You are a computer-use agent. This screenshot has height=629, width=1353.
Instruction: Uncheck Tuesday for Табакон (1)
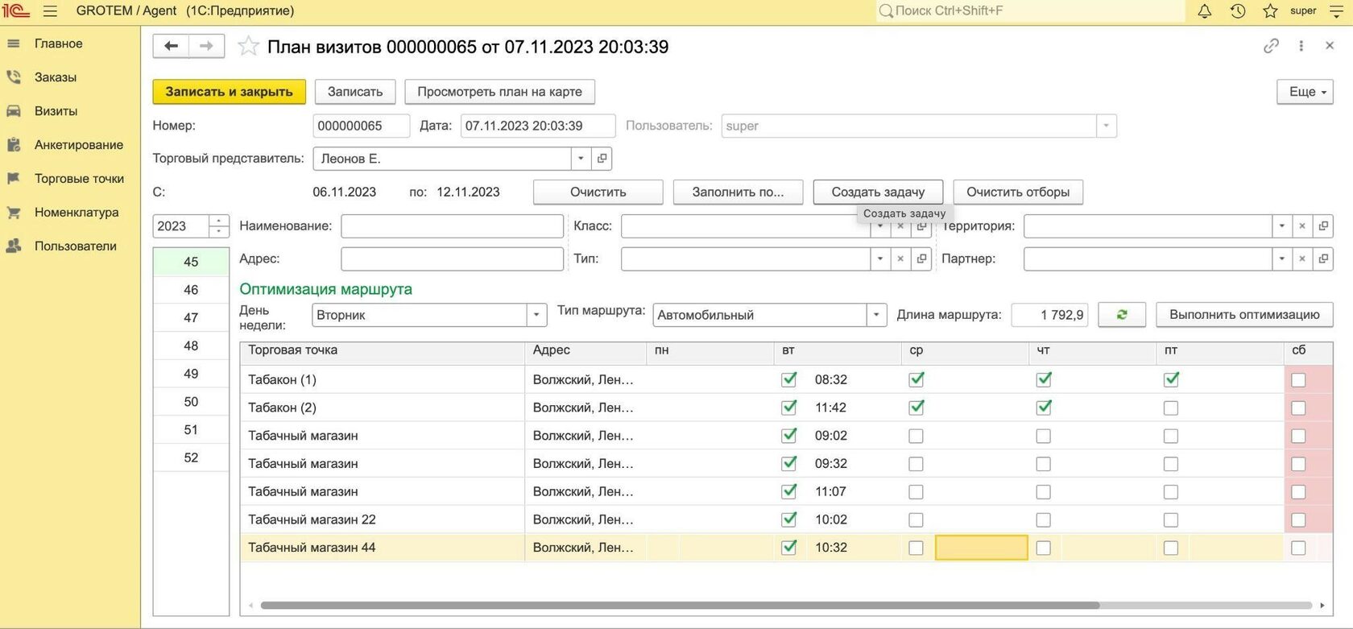pos(789,379)
